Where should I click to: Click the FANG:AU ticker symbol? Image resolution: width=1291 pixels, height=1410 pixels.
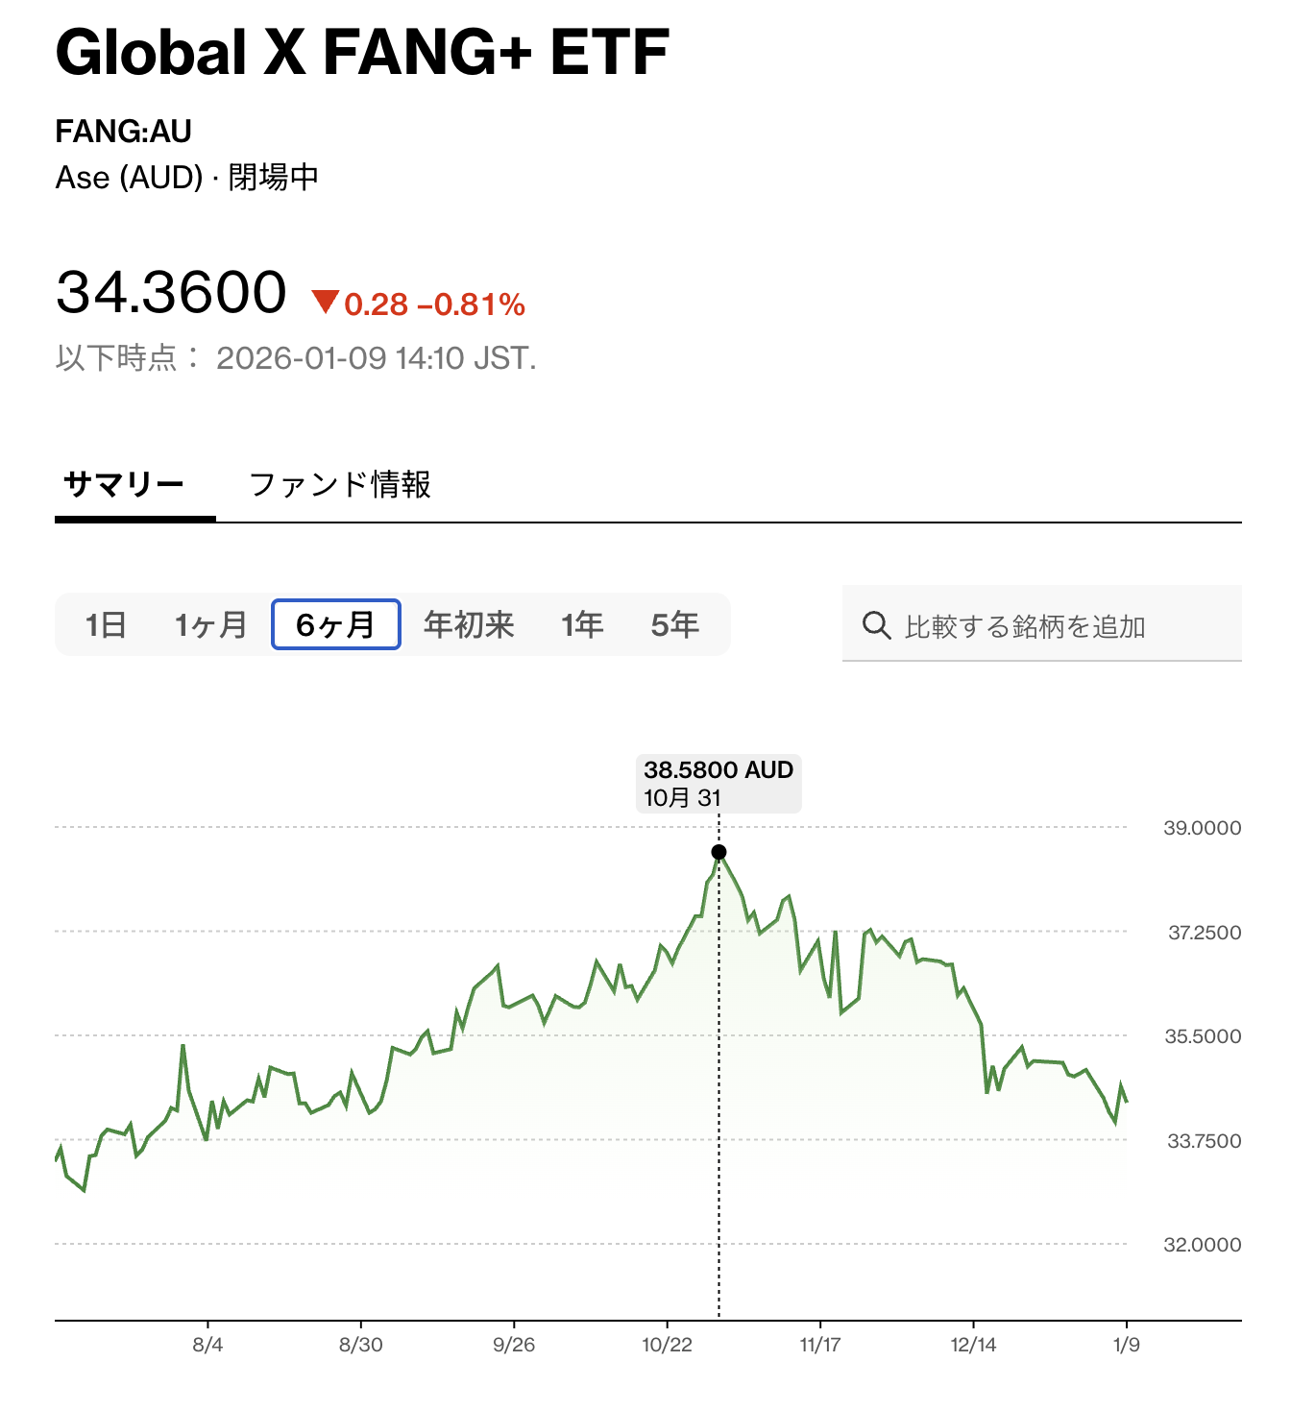pos(124,131)
